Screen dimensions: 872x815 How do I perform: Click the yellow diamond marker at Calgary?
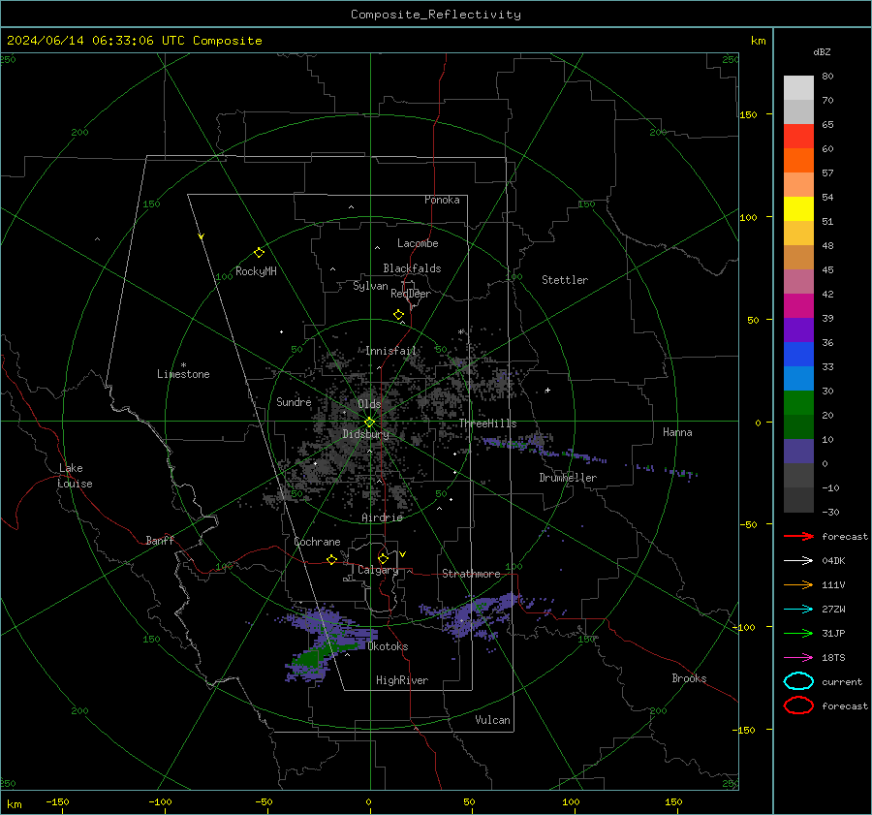click(x=383, y=558)
